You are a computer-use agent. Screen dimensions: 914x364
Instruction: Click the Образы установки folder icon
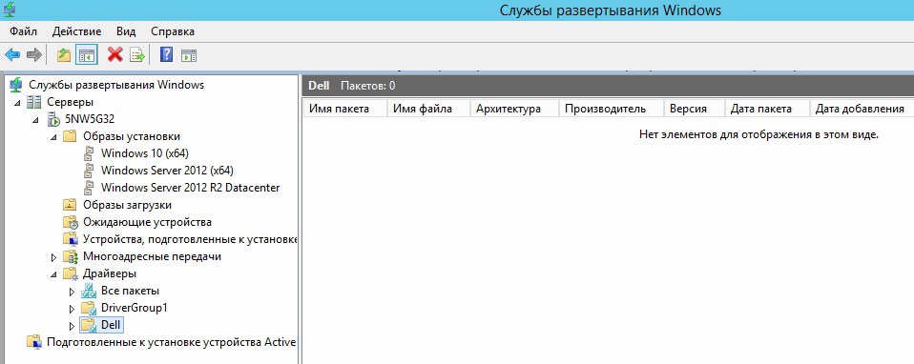(70, 136)
